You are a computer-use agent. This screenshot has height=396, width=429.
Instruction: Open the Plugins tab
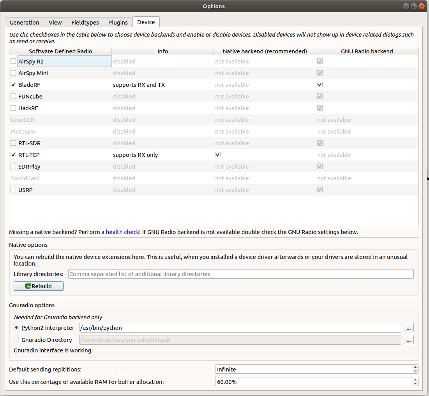(118, 23)
